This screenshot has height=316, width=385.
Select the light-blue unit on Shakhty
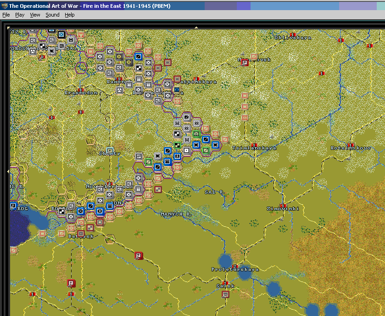(x=110, y=150)
